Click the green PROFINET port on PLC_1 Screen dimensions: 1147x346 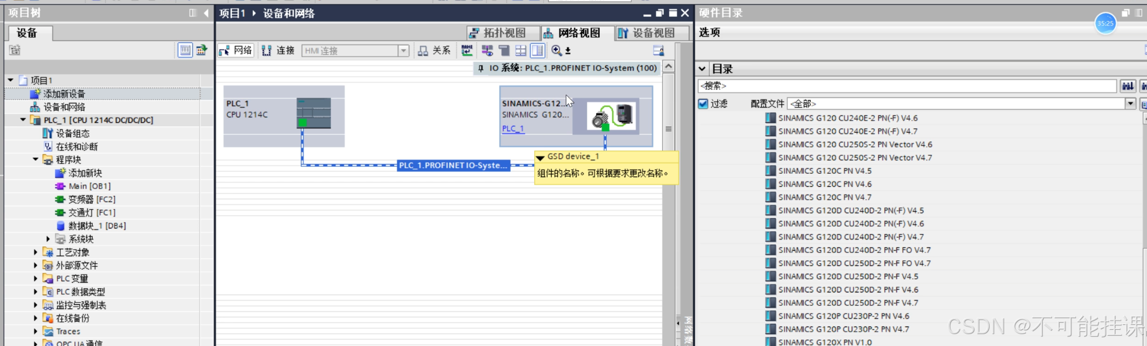tap(302, 123)
